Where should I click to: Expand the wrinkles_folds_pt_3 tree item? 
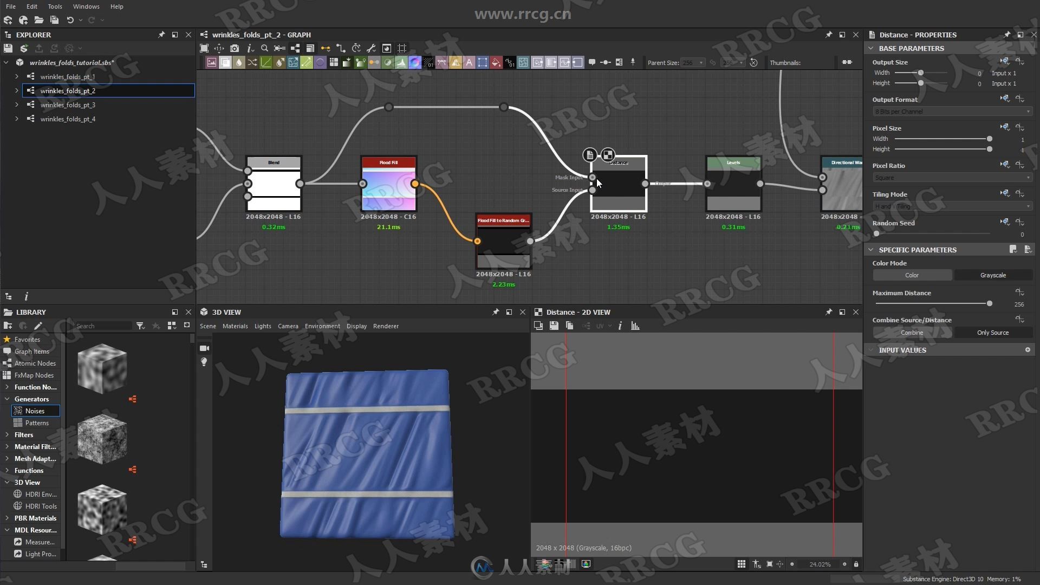pos(16,105)
